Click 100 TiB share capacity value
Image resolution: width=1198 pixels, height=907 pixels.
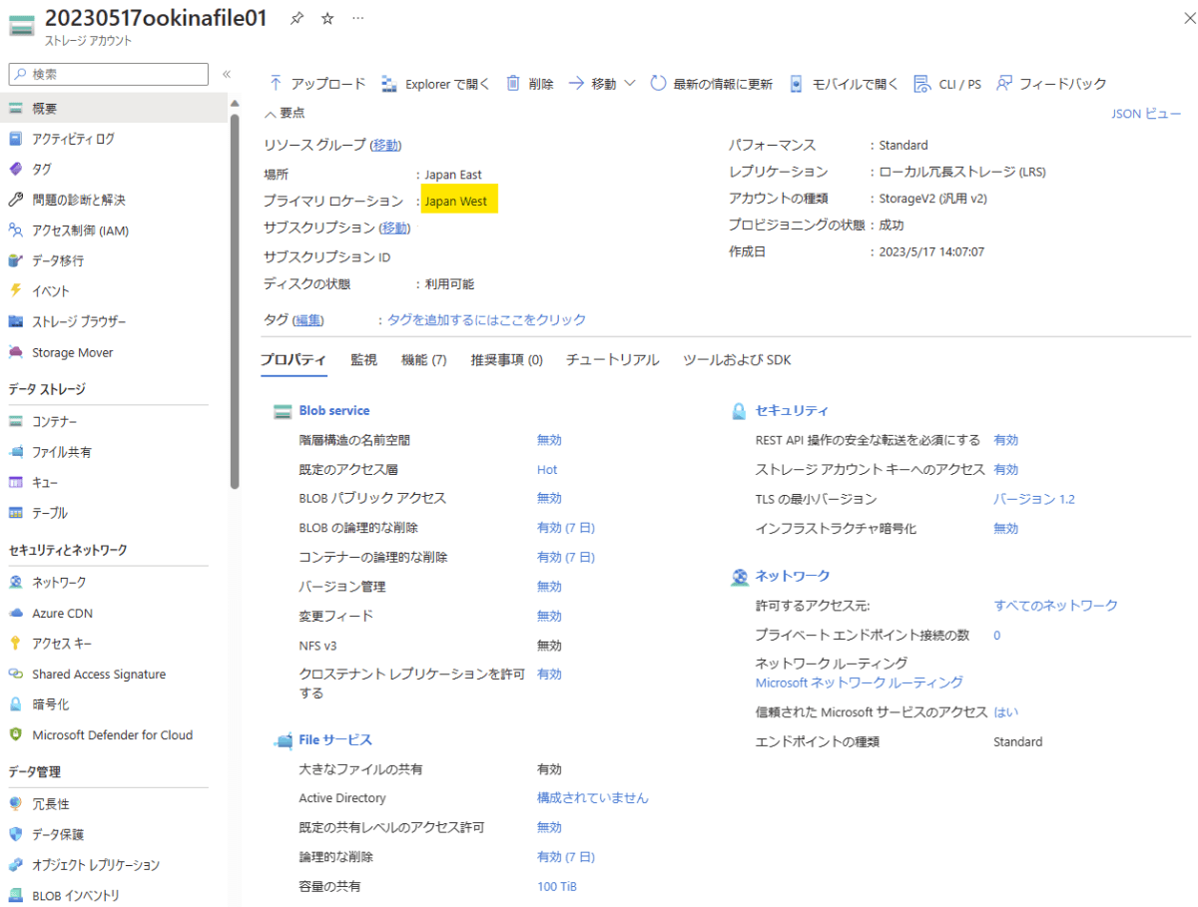coord(557,887)
